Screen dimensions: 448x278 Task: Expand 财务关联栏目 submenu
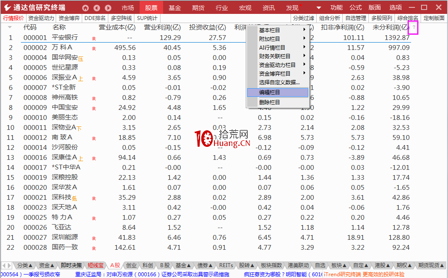point(277,56)
